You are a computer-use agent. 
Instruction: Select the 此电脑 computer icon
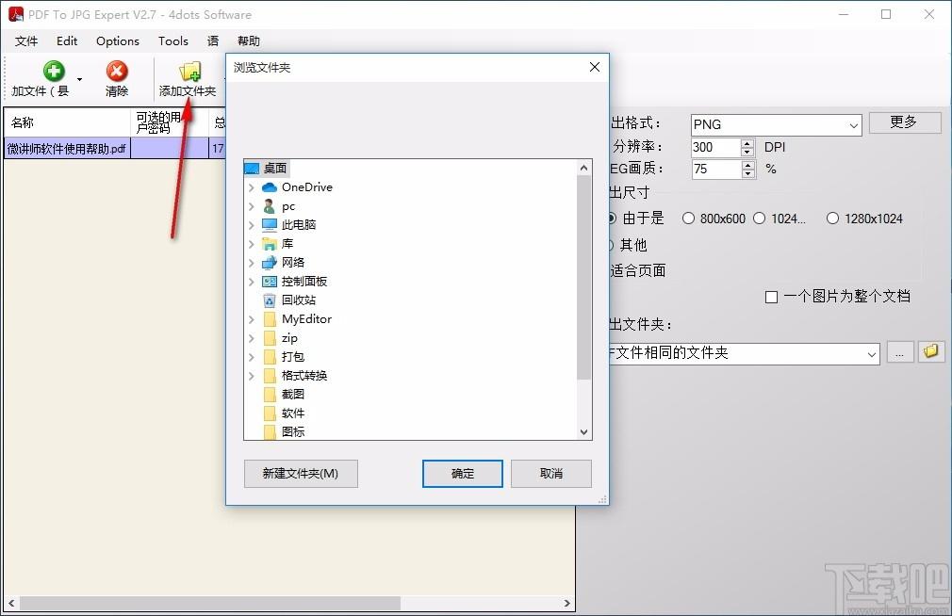[x=270, y=225]
